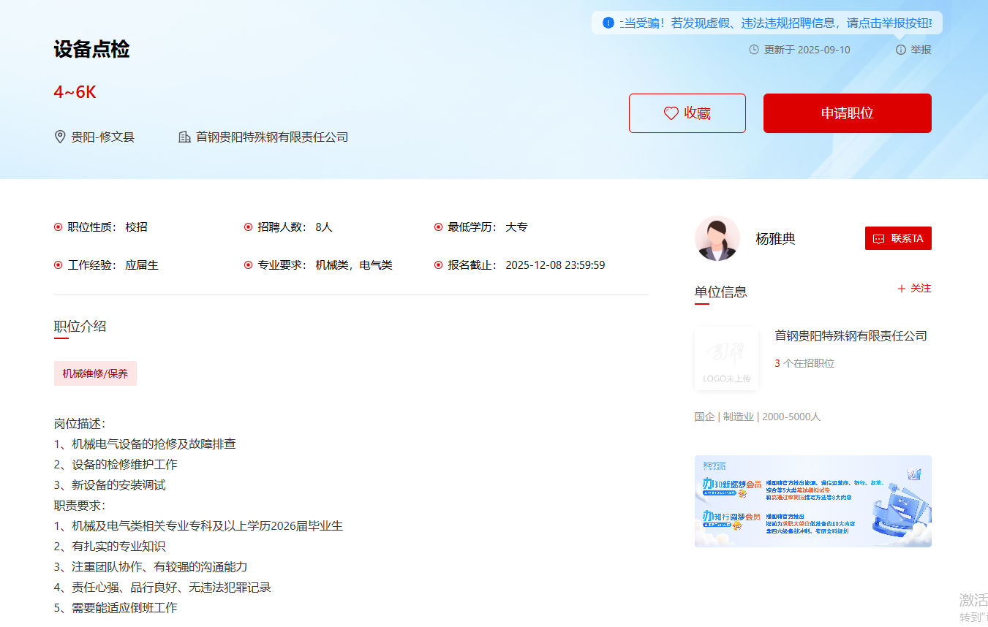Click the 申请职位 apply button
The height and width of the screenshot is (627, 988).
[847, 113]
